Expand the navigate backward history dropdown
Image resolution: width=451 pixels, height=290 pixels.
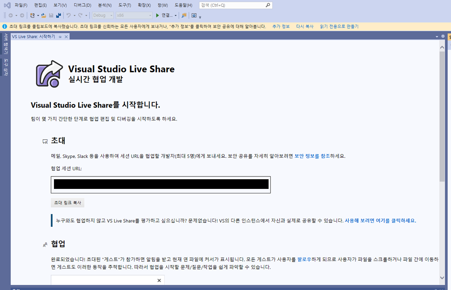(x=17, y=16)
